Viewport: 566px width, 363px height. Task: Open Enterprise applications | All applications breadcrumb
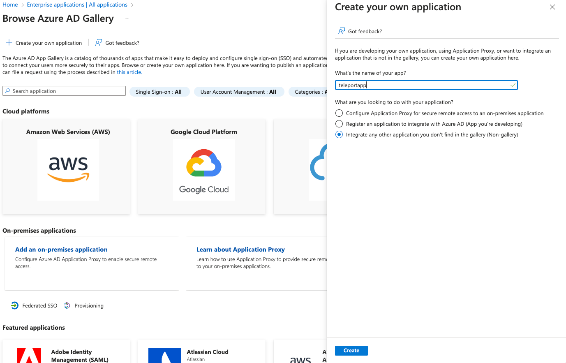pos(77,5)
